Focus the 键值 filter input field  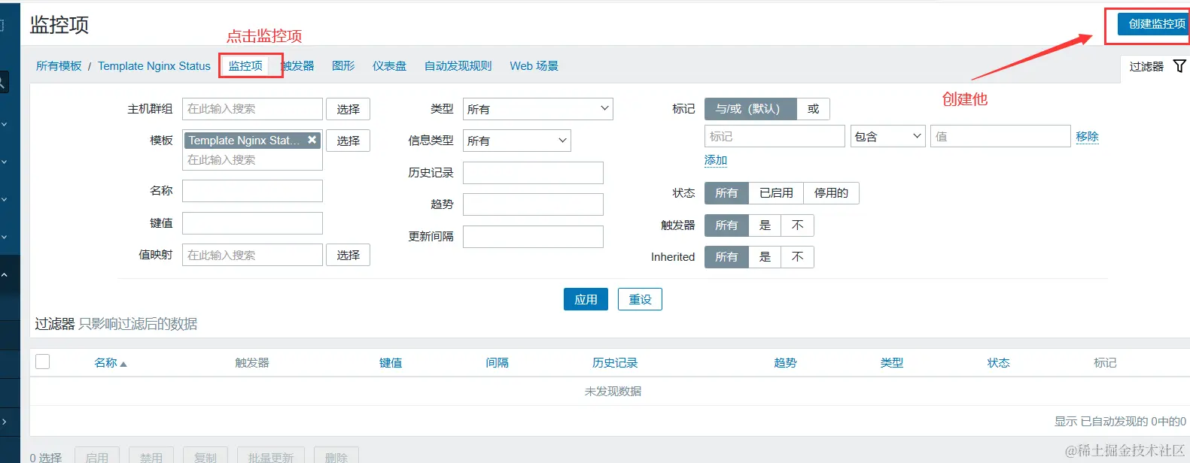point(252,223)
